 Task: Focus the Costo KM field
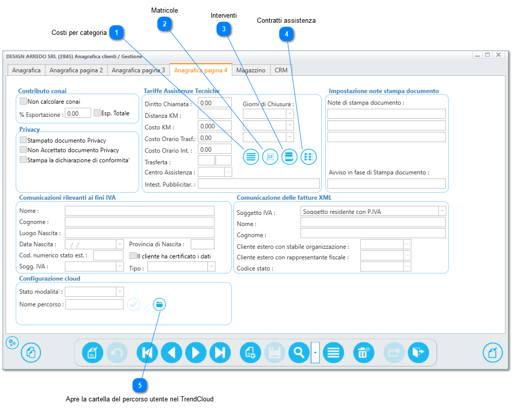215,125
